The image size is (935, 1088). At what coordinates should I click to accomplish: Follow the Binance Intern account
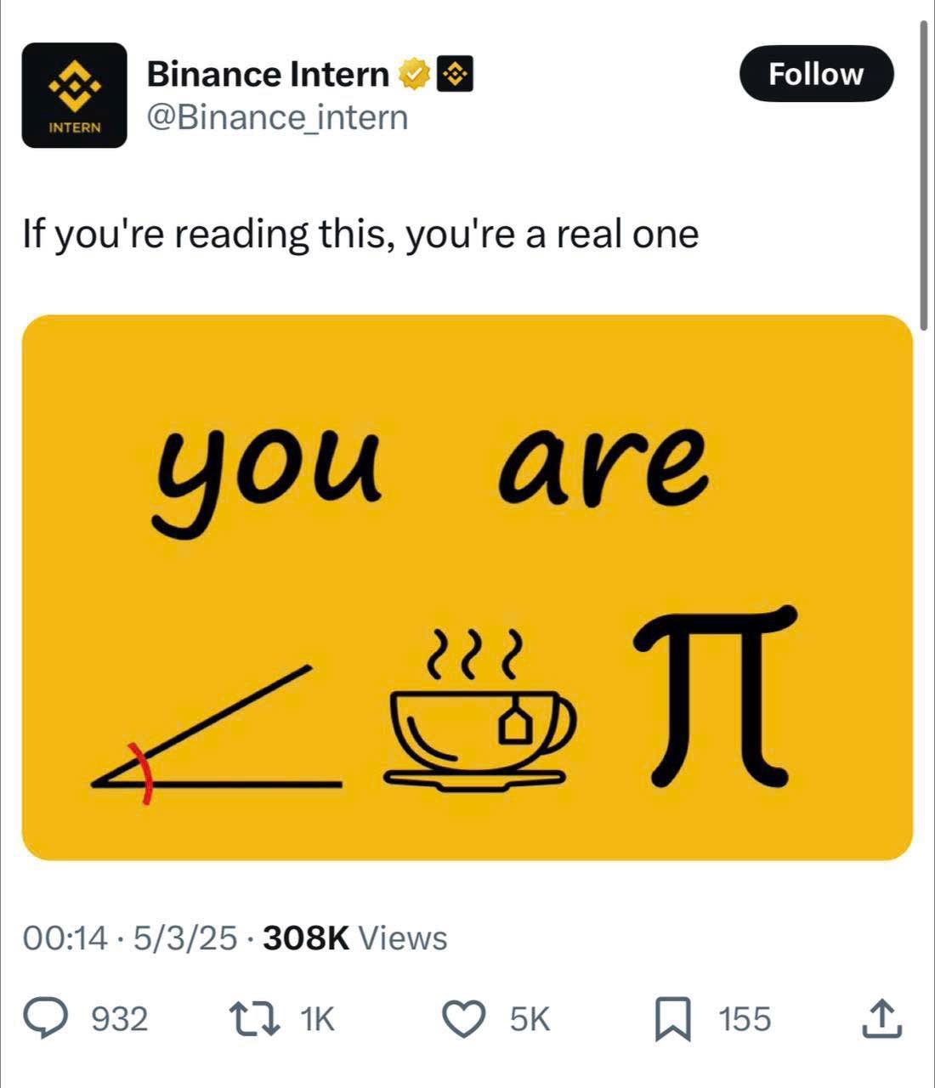tap(816, 74)
